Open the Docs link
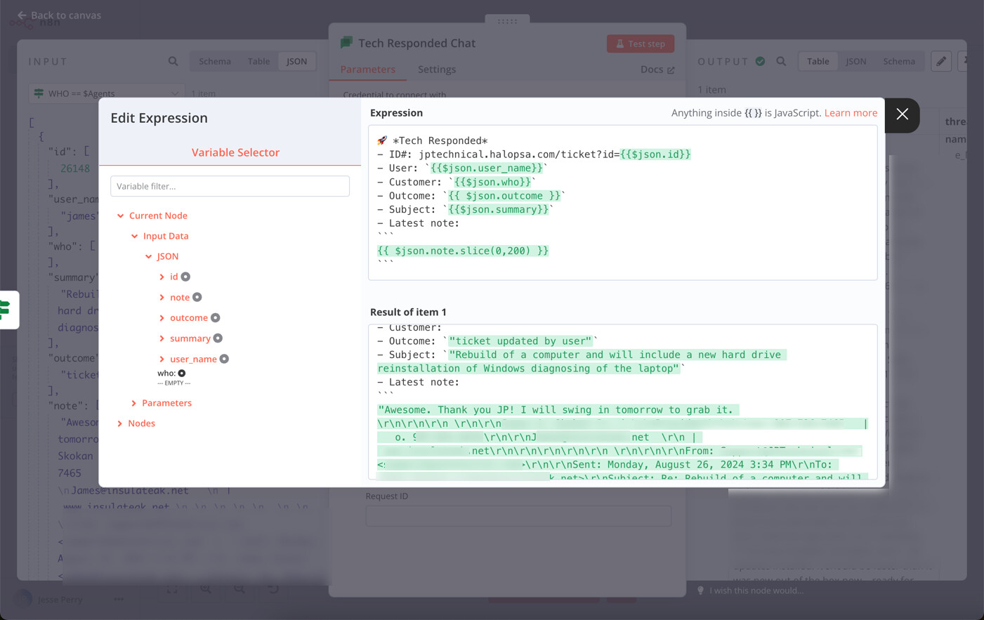The width and height of the screenshot is (984, 620). [657, 70]
